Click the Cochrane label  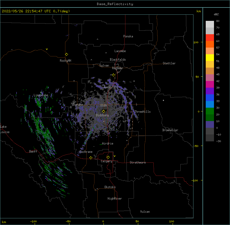pos(86,152)
